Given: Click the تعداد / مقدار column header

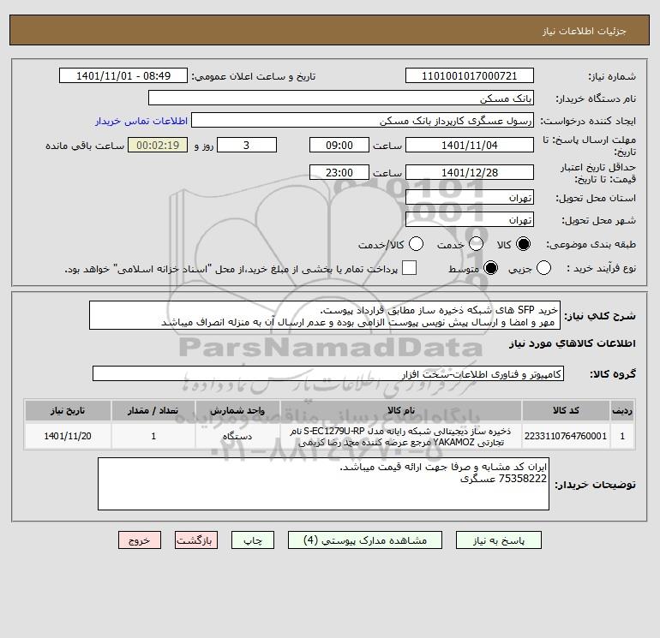Looking at the screenshot, I should pyautogui.click(x=153, y=410).
